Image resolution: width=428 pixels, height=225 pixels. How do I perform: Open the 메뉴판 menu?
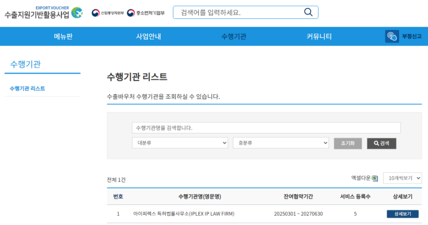(x=63, y=36)
